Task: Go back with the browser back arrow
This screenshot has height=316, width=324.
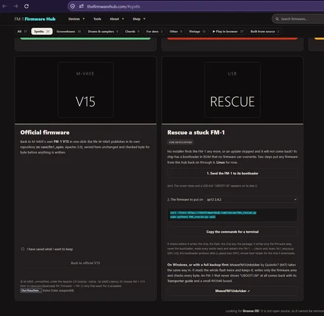Action: point(4,6)
